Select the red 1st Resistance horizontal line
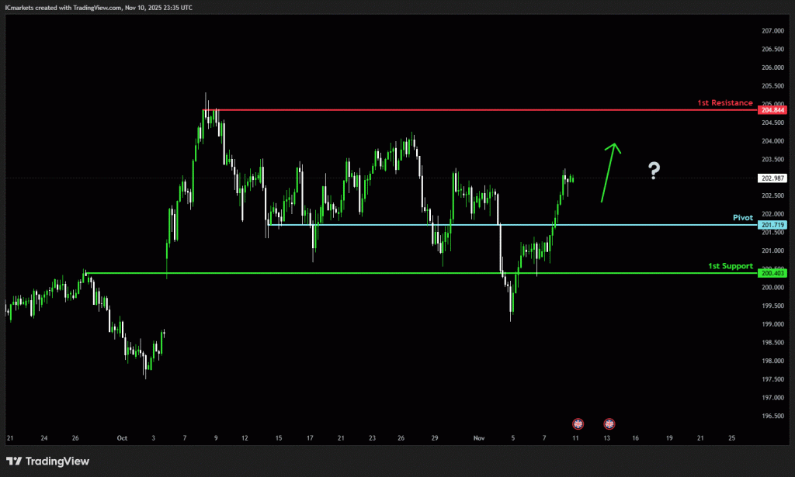The width and height of the screenshot is (795, 477). [466, 109]
